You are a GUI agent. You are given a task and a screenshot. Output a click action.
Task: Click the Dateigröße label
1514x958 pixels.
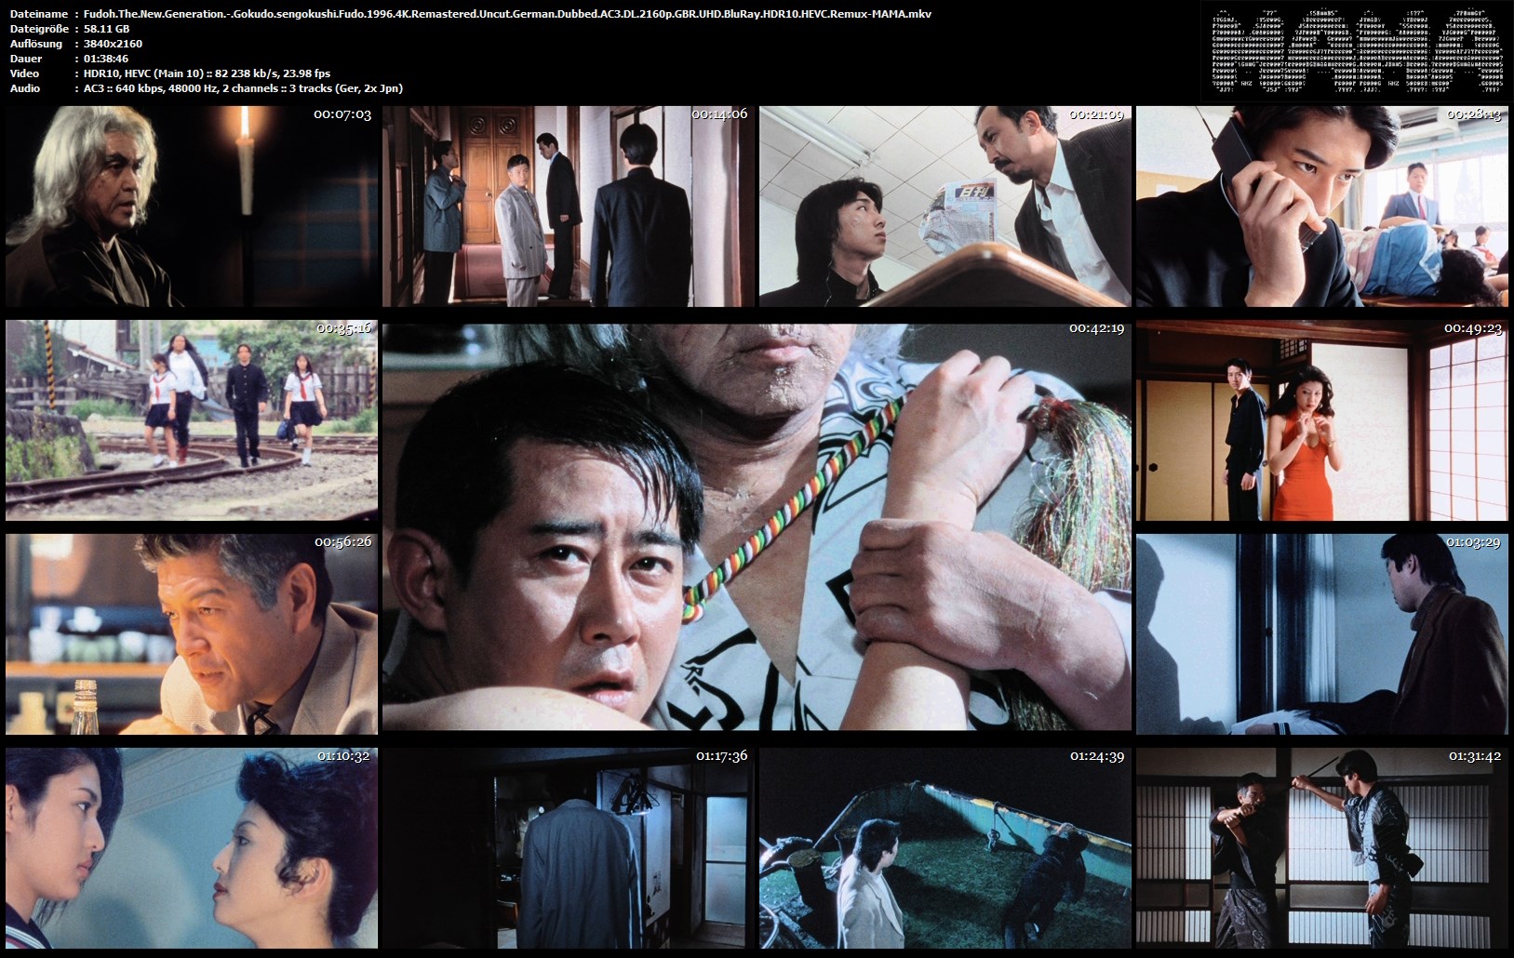[38, 29]
